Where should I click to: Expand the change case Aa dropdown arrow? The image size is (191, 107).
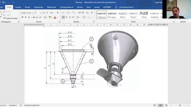coord(54,13)
